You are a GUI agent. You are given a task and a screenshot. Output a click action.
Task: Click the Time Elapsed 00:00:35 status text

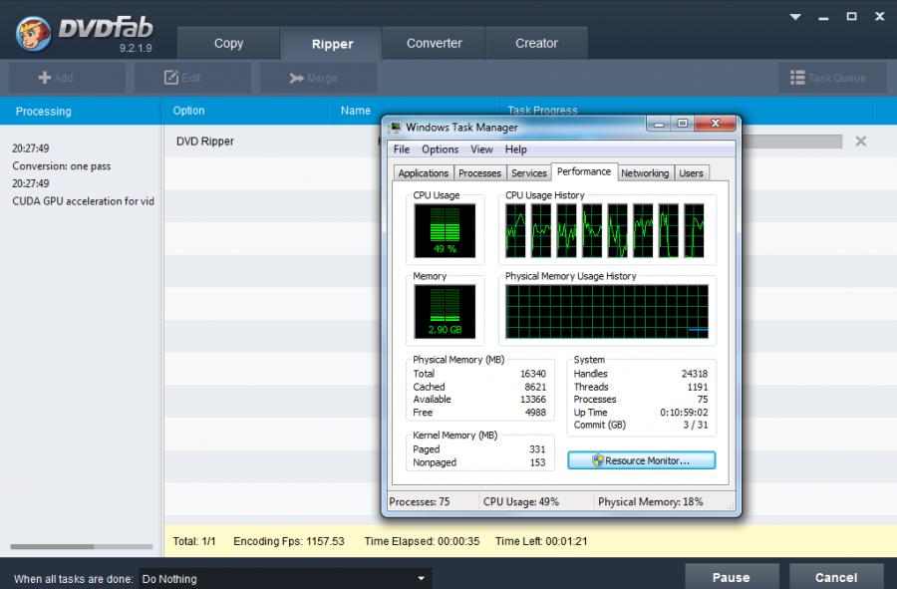click(423, 541)
